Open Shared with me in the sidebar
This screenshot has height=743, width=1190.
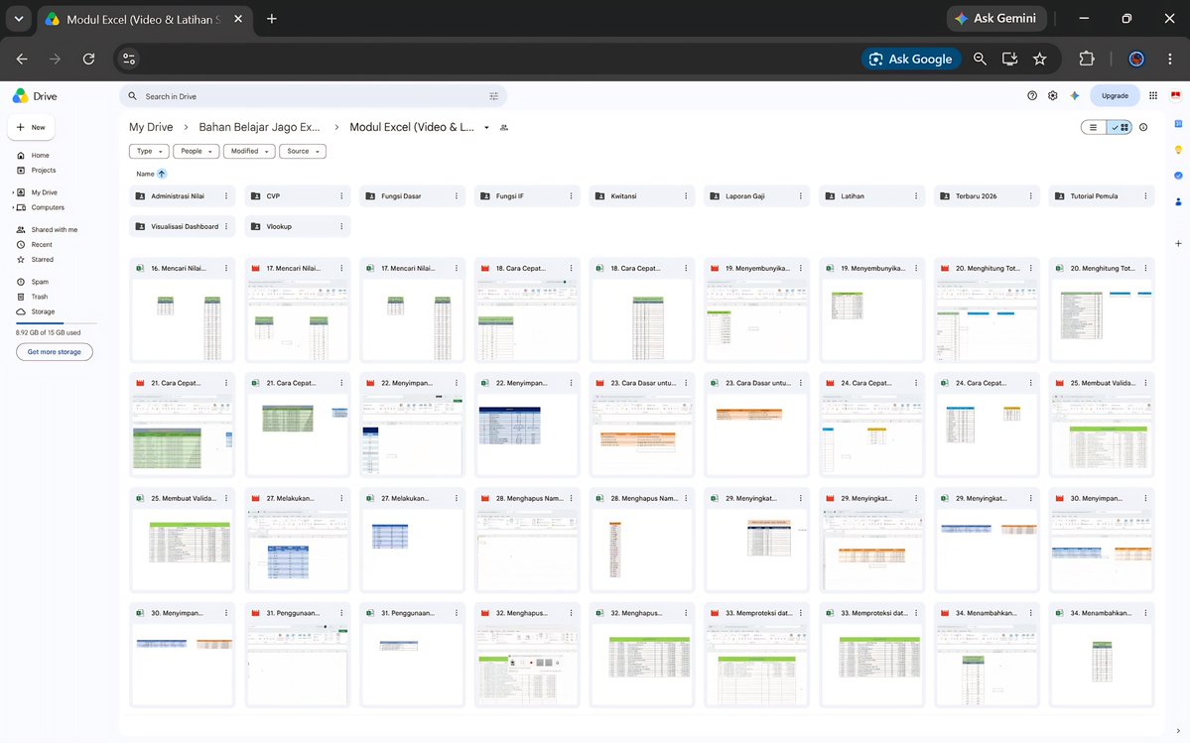[56, 230]
